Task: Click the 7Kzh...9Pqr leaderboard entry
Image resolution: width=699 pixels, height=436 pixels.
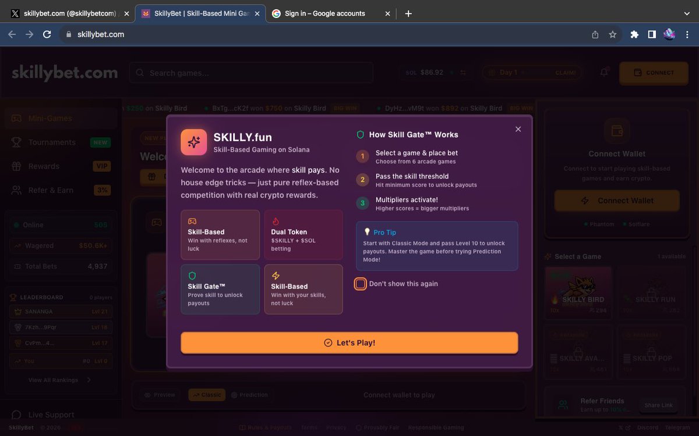Action: (x=61, y=327)
